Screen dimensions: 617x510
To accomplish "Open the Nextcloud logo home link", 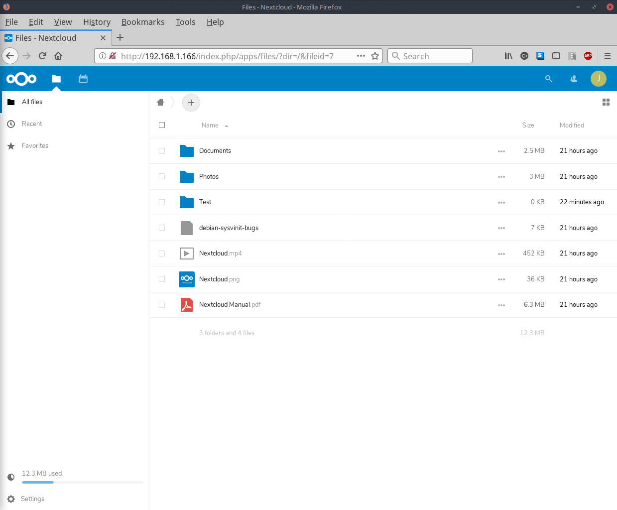I will pos(21,79).
